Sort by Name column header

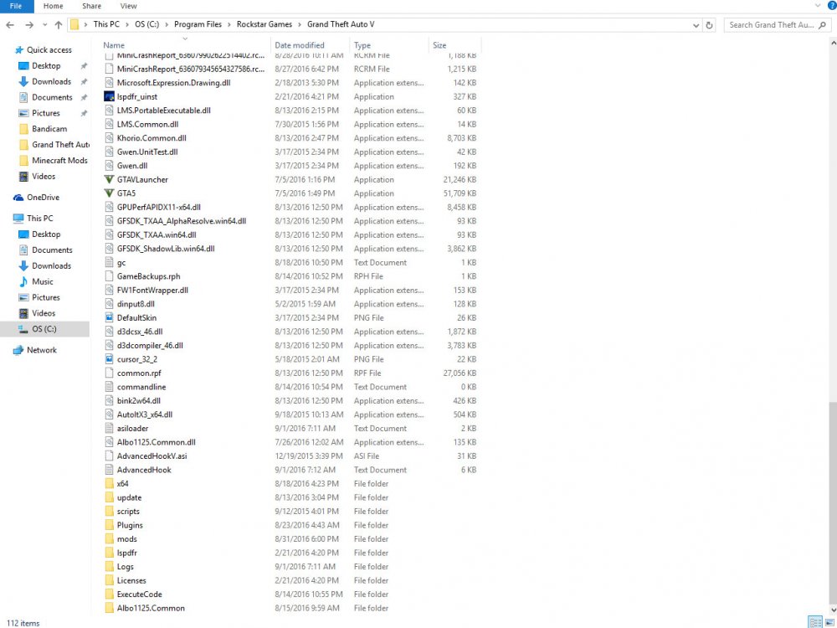(114, 45)
